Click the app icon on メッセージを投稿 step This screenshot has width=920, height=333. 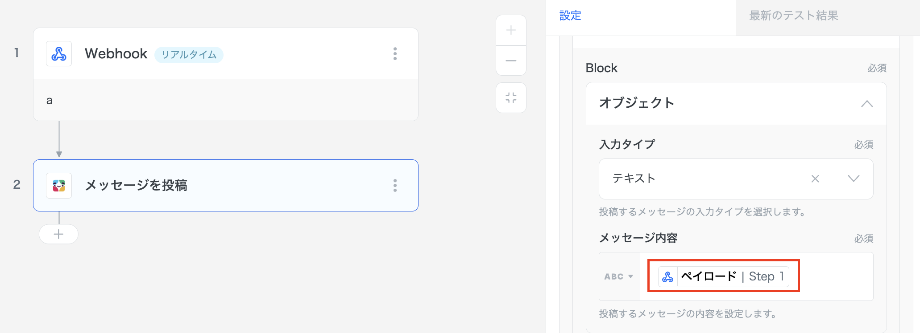[58, 185]
